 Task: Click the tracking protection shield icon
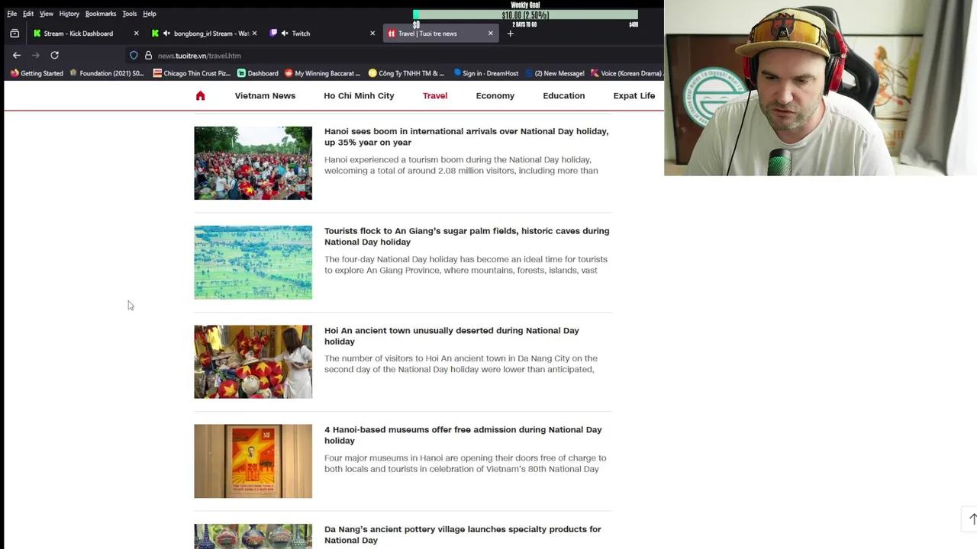134,55
